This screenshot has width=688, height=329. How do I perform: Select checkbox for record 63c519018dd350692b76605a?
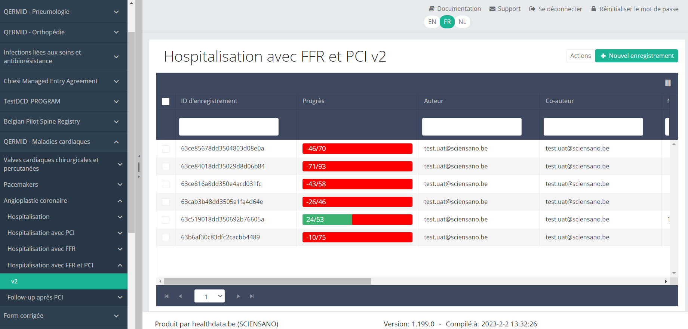point(166,220)
